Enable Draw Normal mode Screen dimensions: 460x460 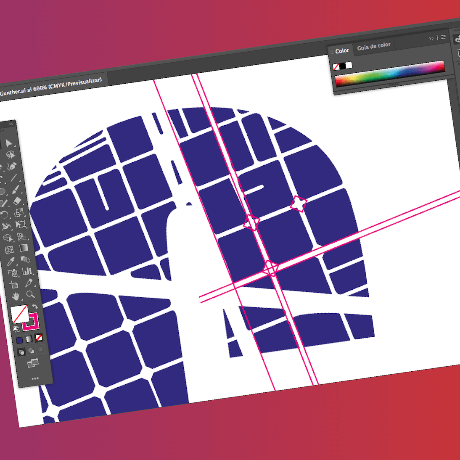21,352
